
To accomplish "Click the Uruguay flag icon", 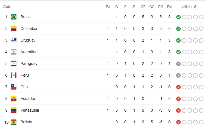I will (x=14, y=40).
